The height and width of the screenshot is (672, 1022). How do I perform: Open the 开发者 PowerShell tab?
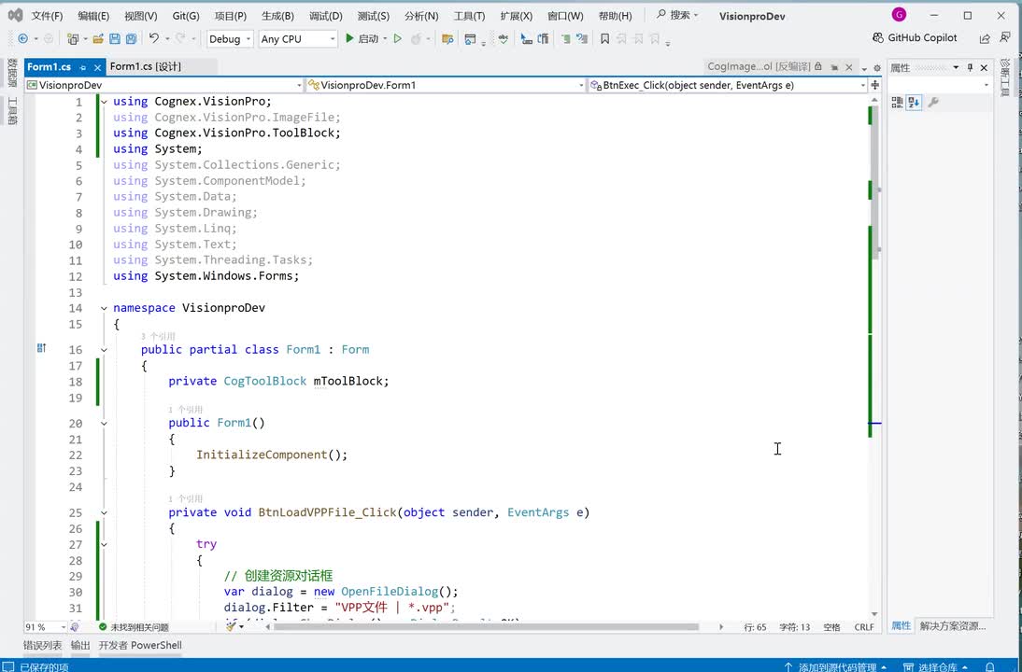(140, 645)
